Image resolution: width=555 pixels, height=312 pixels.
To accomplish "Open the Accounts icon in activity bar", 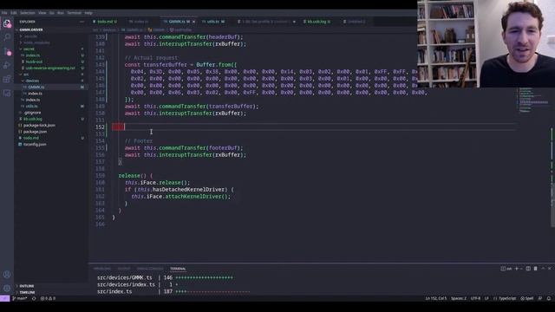I will click(7, 274).
